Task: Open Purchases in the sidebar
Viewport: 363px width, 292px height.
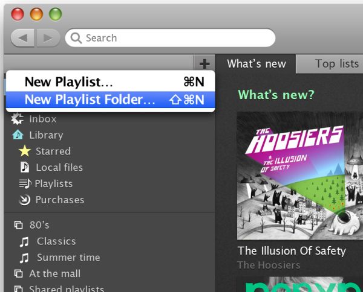Action: [60, 200]
